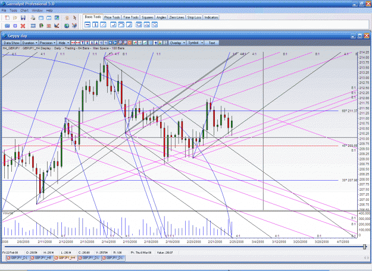Open the Overlay dropdown
Viewport: 372px width, 271px height.
point(177,43)
